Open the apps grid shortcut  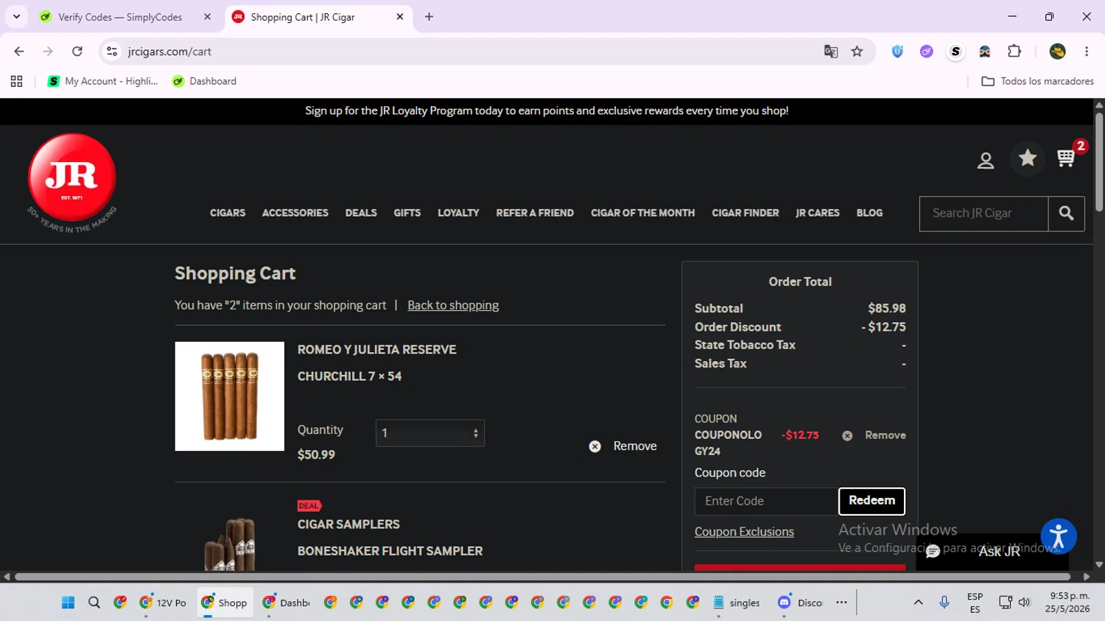16,81
